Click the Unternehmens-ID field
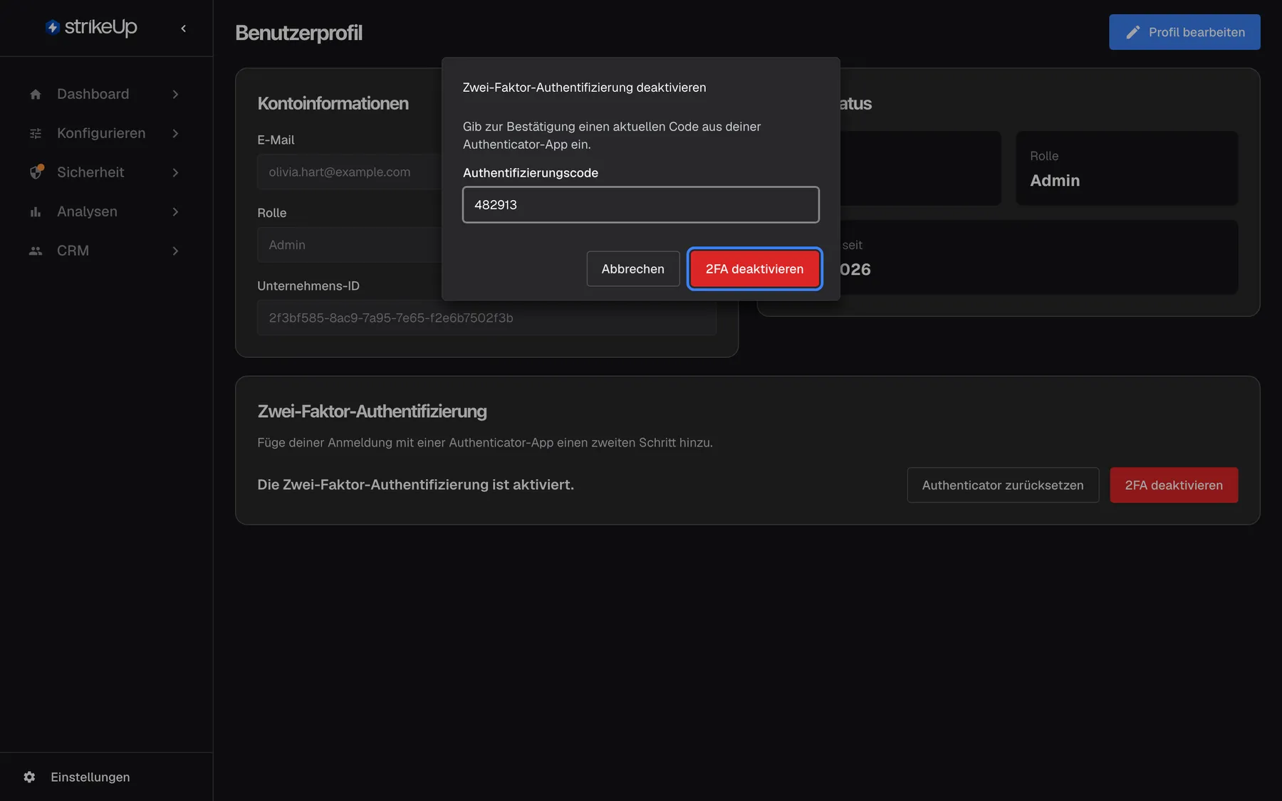Screen dimensions: 1282x801 click(x=486, y=318)
